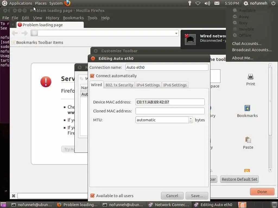This screenshot has width=278, height=208.
Task: Click the wired network disconnected notification icon
Action: coord(190,39)
